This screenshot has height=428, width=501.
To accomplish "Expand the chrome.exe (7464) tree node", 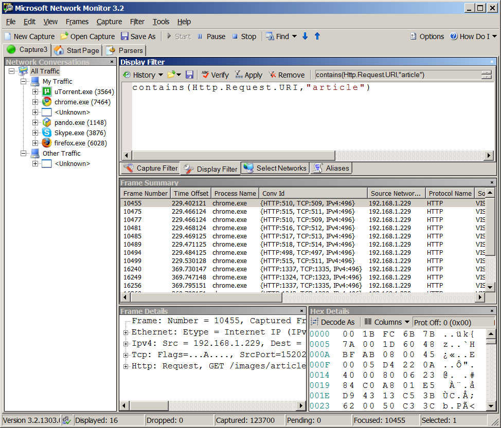I will pos(35,102).
